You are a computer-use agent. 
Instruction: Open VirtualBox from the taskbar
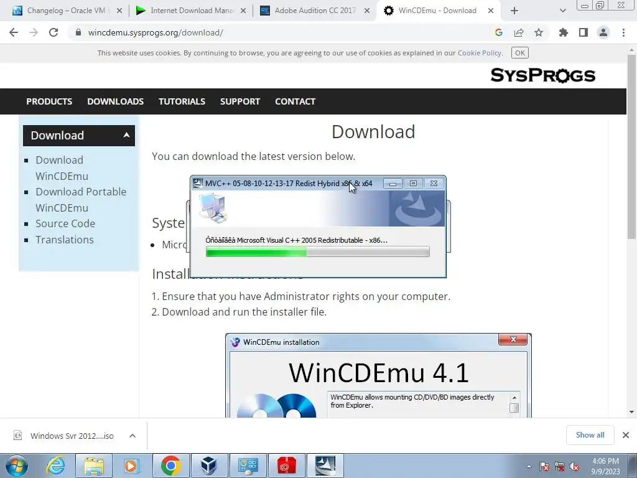[x=209, y=466]
